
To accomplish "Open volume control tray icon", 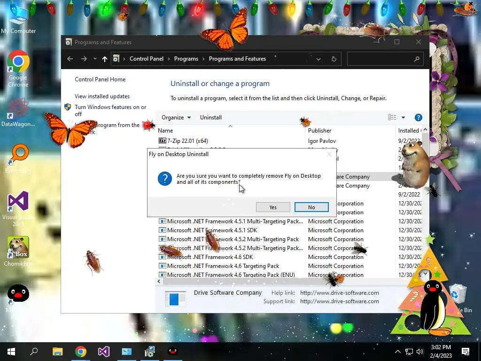I will 420,352.
